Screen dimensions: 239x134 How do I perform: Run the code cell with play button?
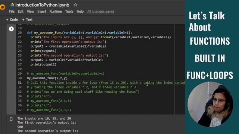[x=11, y=29]
